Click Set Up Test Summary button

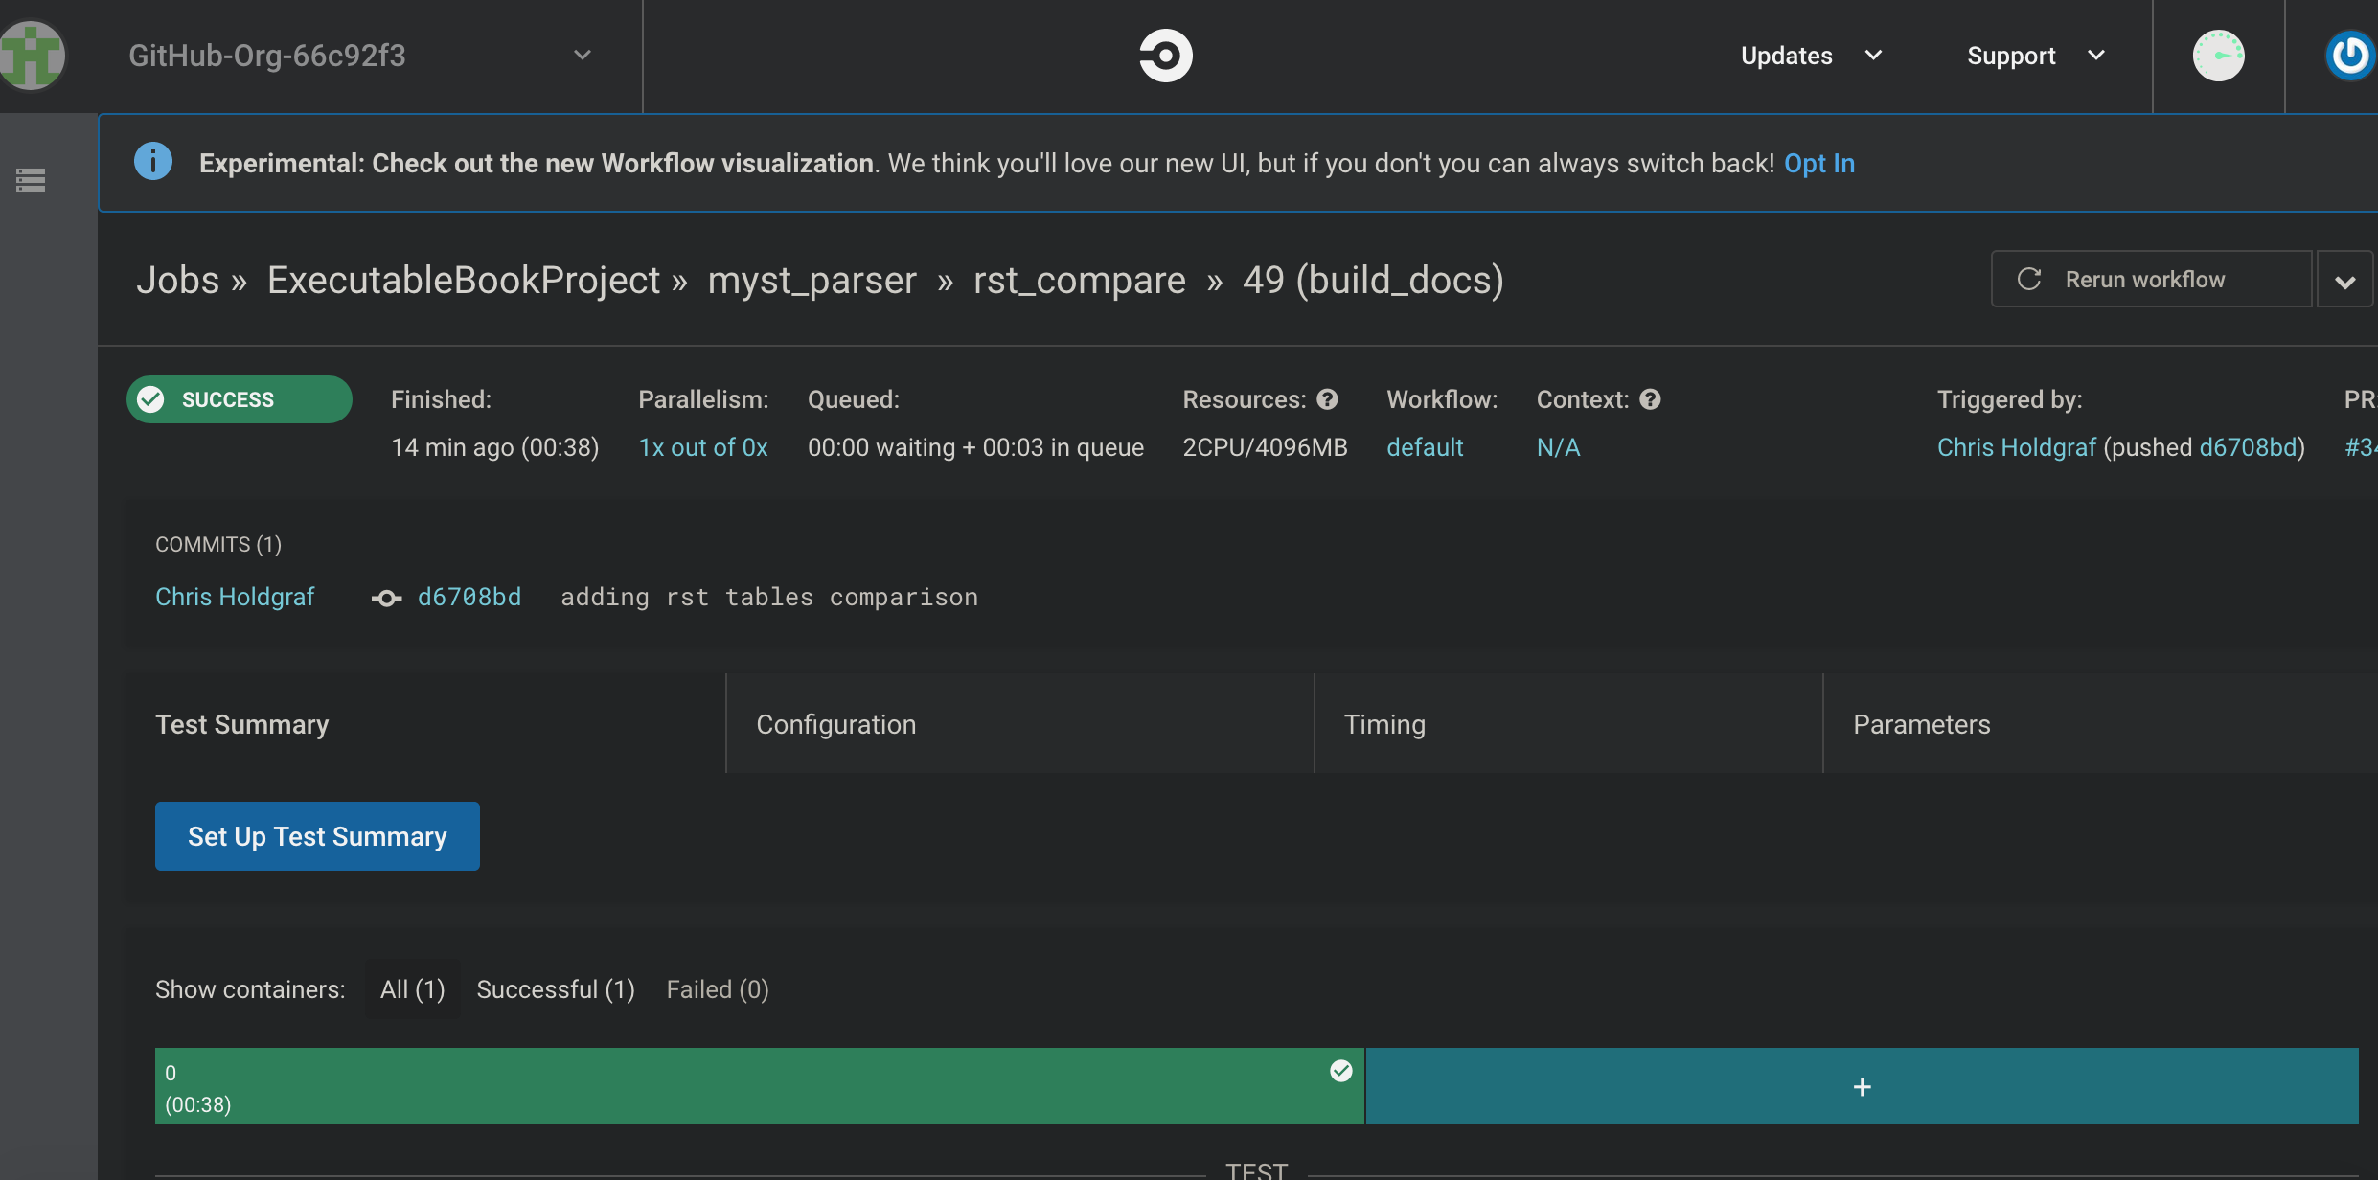click(x=317, y=836)
